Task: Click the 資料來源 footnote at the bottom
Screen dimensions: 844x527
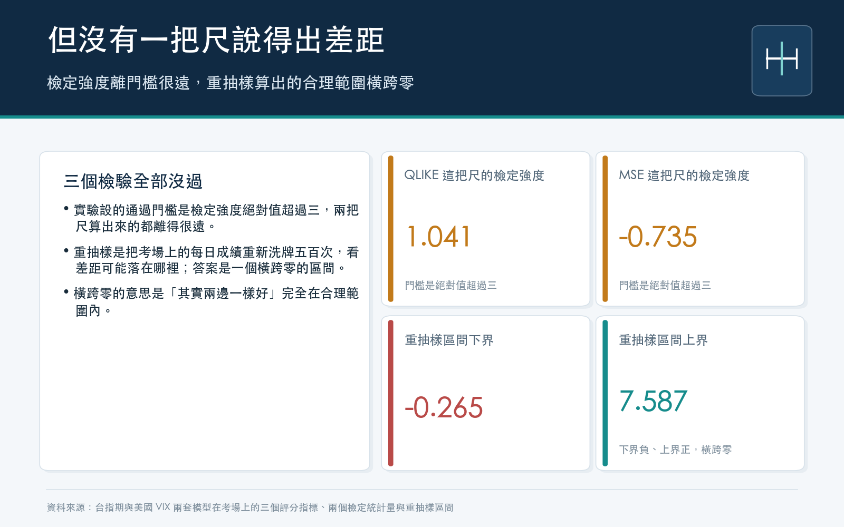Action: click(x=250, y=508)
